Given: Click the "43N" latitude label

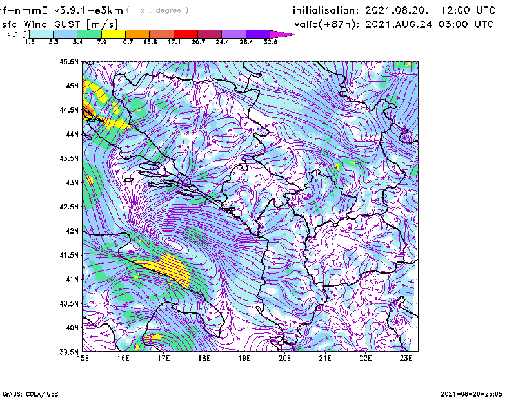Looking at the screenshot, I should tap(72, 182).
